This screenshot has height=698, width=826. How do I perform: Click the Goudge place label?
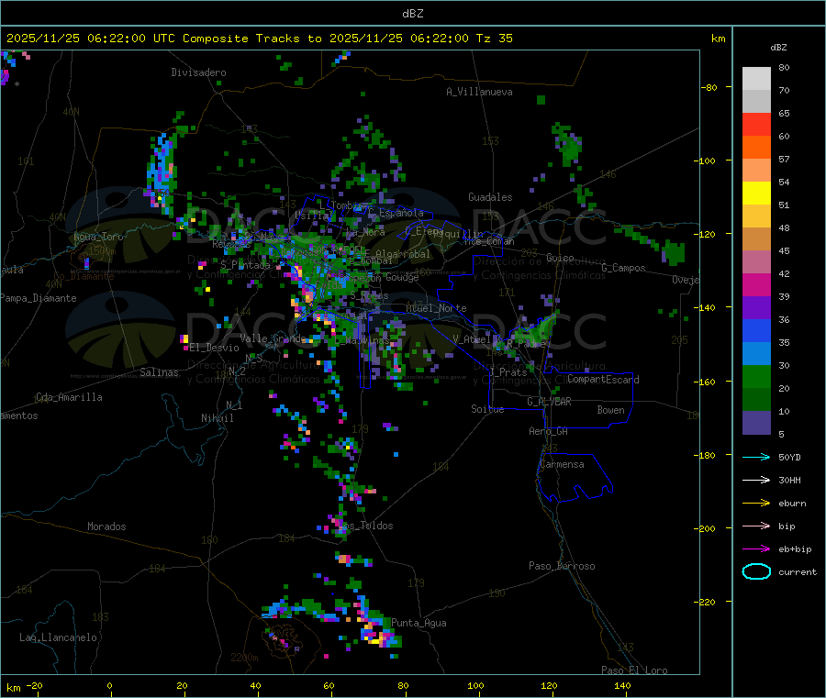click(402, 277)
